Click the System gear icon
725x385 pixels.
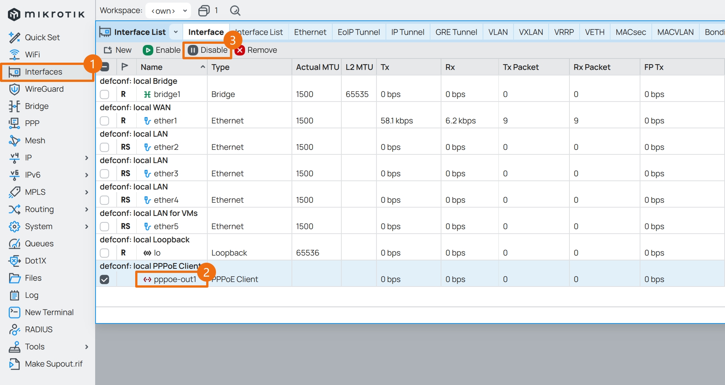tap(14, 226)
